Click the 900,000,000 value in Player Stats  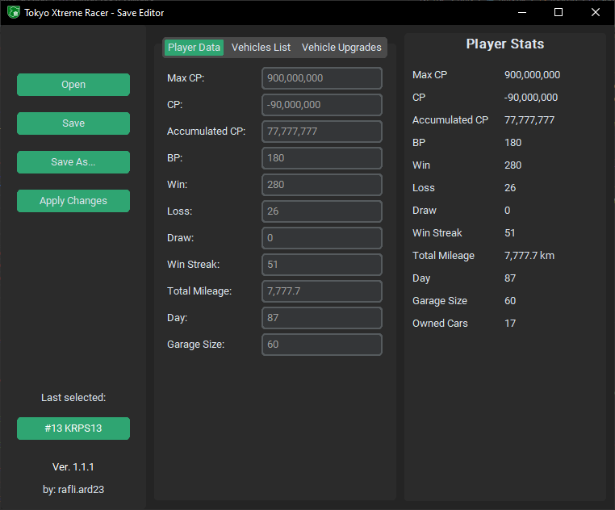point(532,75)
